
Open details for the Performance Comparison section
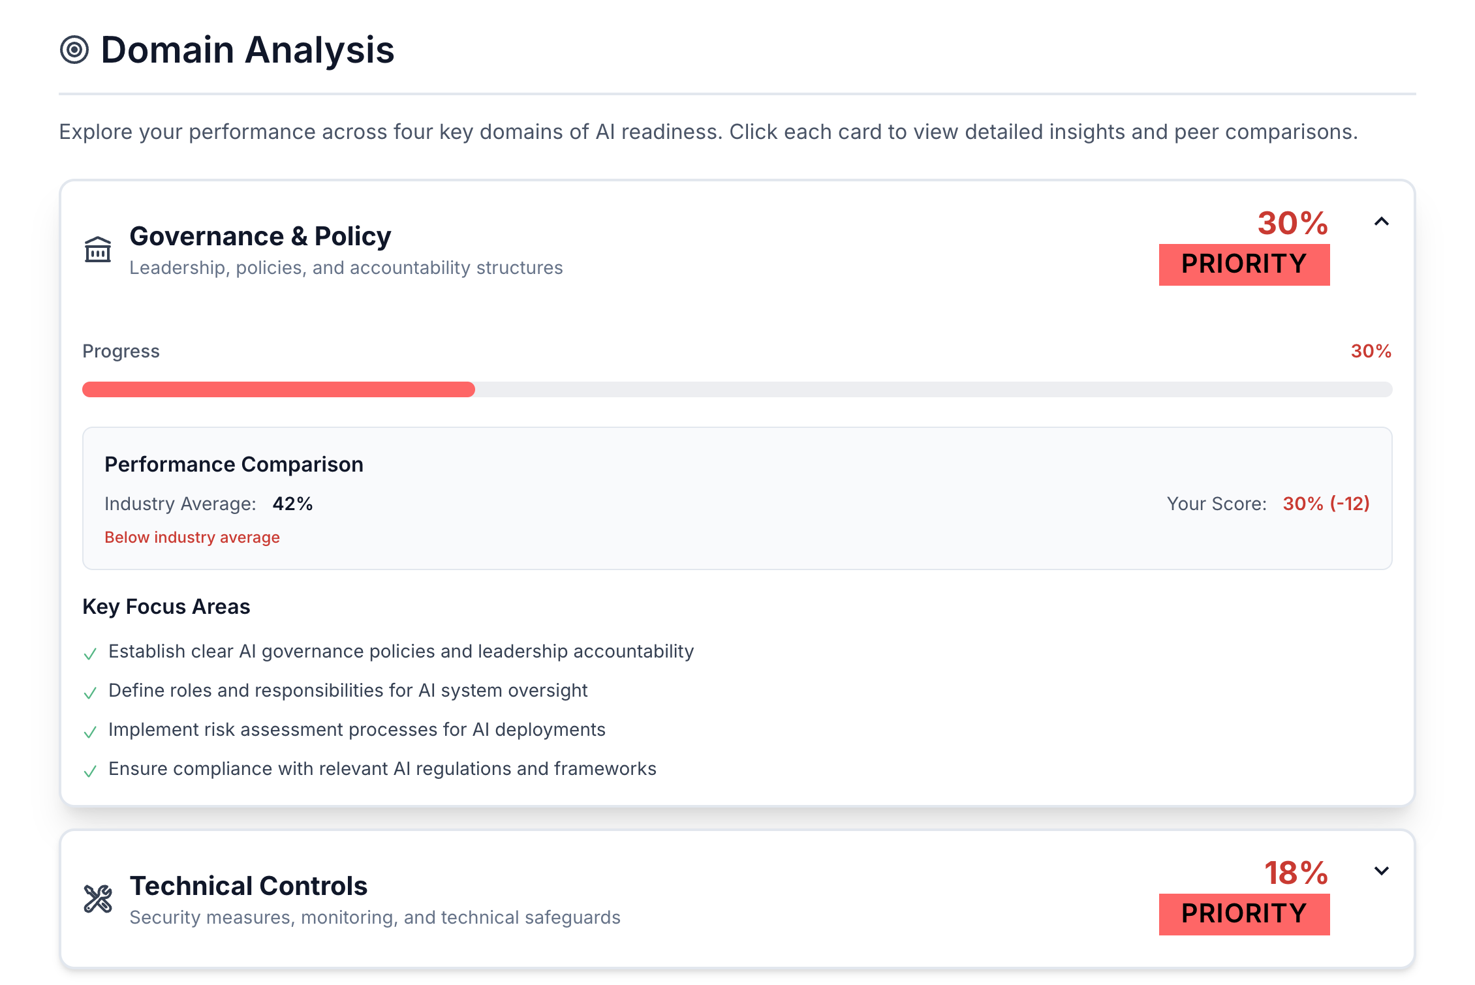point(234,464)
